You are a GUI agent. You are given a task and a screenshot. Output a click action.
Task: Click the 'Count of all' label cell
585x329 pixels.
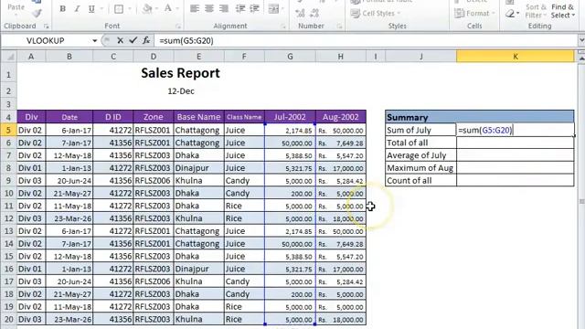tap(420, 181)
